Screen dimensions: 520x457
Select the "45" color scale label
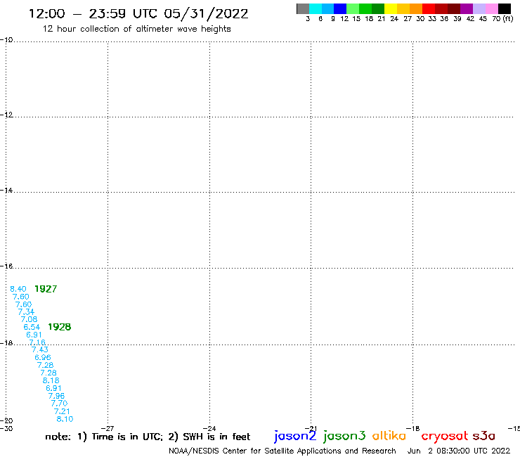coord(483,19)
